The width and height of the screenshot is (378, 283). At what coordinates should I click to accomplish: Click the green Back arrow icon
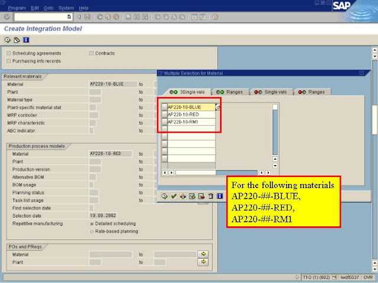tap(100, 17)
